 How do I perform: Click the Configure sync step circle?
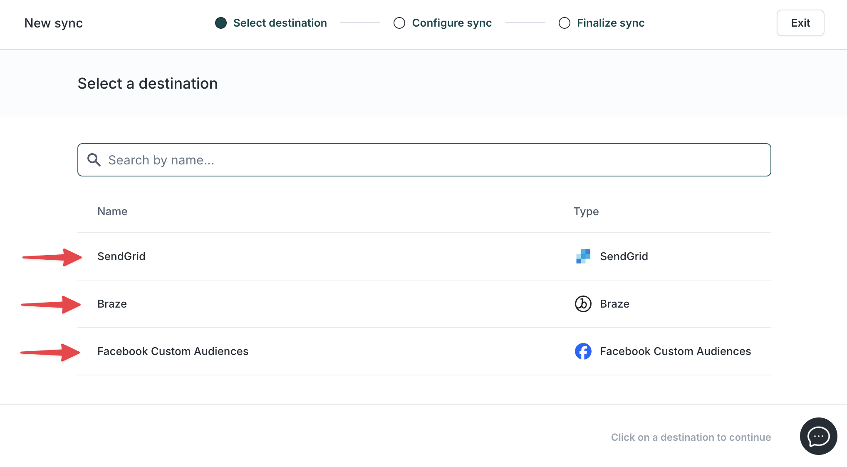click(x=399, y=23)
